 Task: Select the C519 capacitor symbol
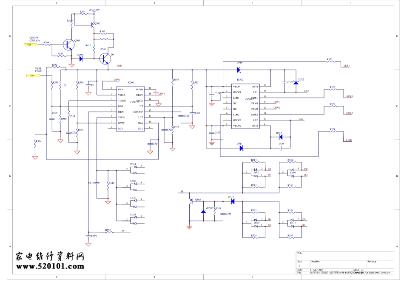click(x=88, y=235)
